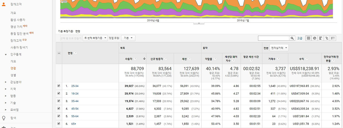343x128 pixels.
Task: Expand the 행동 section
Action: [6, 96]
